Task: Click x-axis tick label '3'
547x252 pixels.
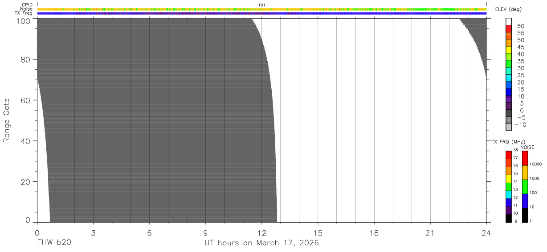Action: pos(93,232)
